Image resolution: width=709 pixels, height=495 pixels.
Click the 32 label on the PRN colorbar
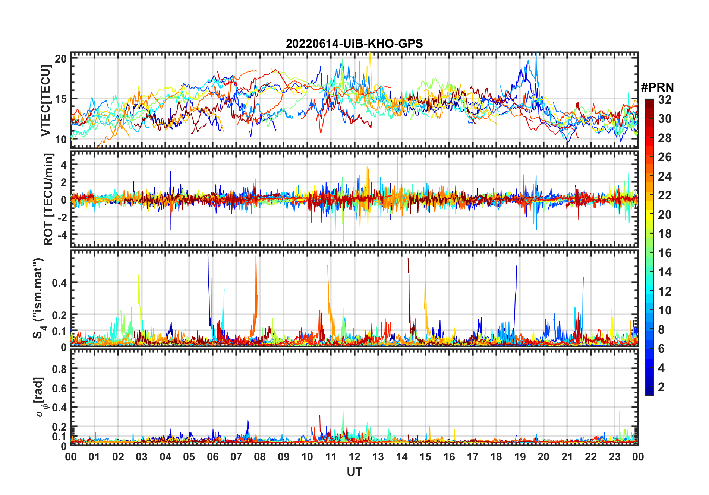pos(665,99)
